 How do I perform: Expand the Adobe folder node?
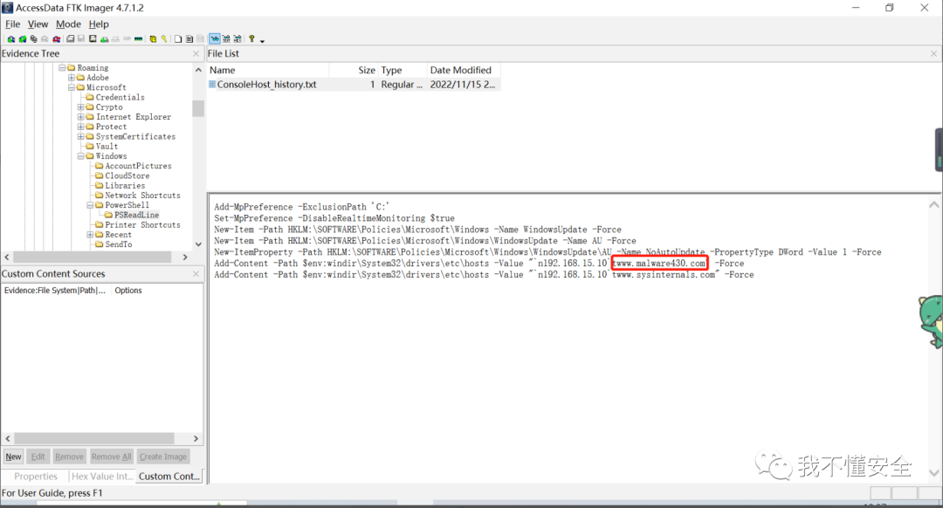click(72, 78)
